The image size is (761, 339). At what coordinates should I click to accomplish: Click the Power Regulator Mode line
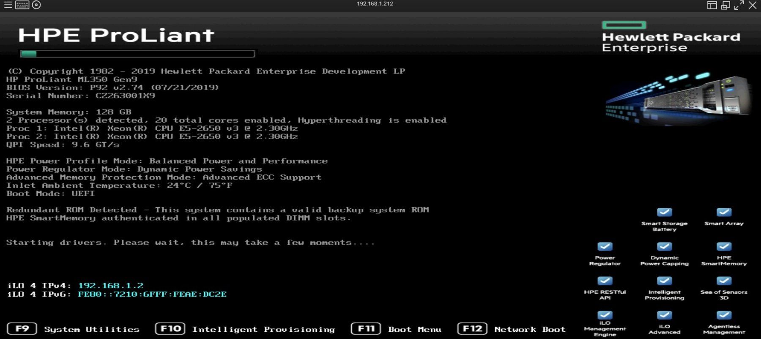click(x=134, y=169)
